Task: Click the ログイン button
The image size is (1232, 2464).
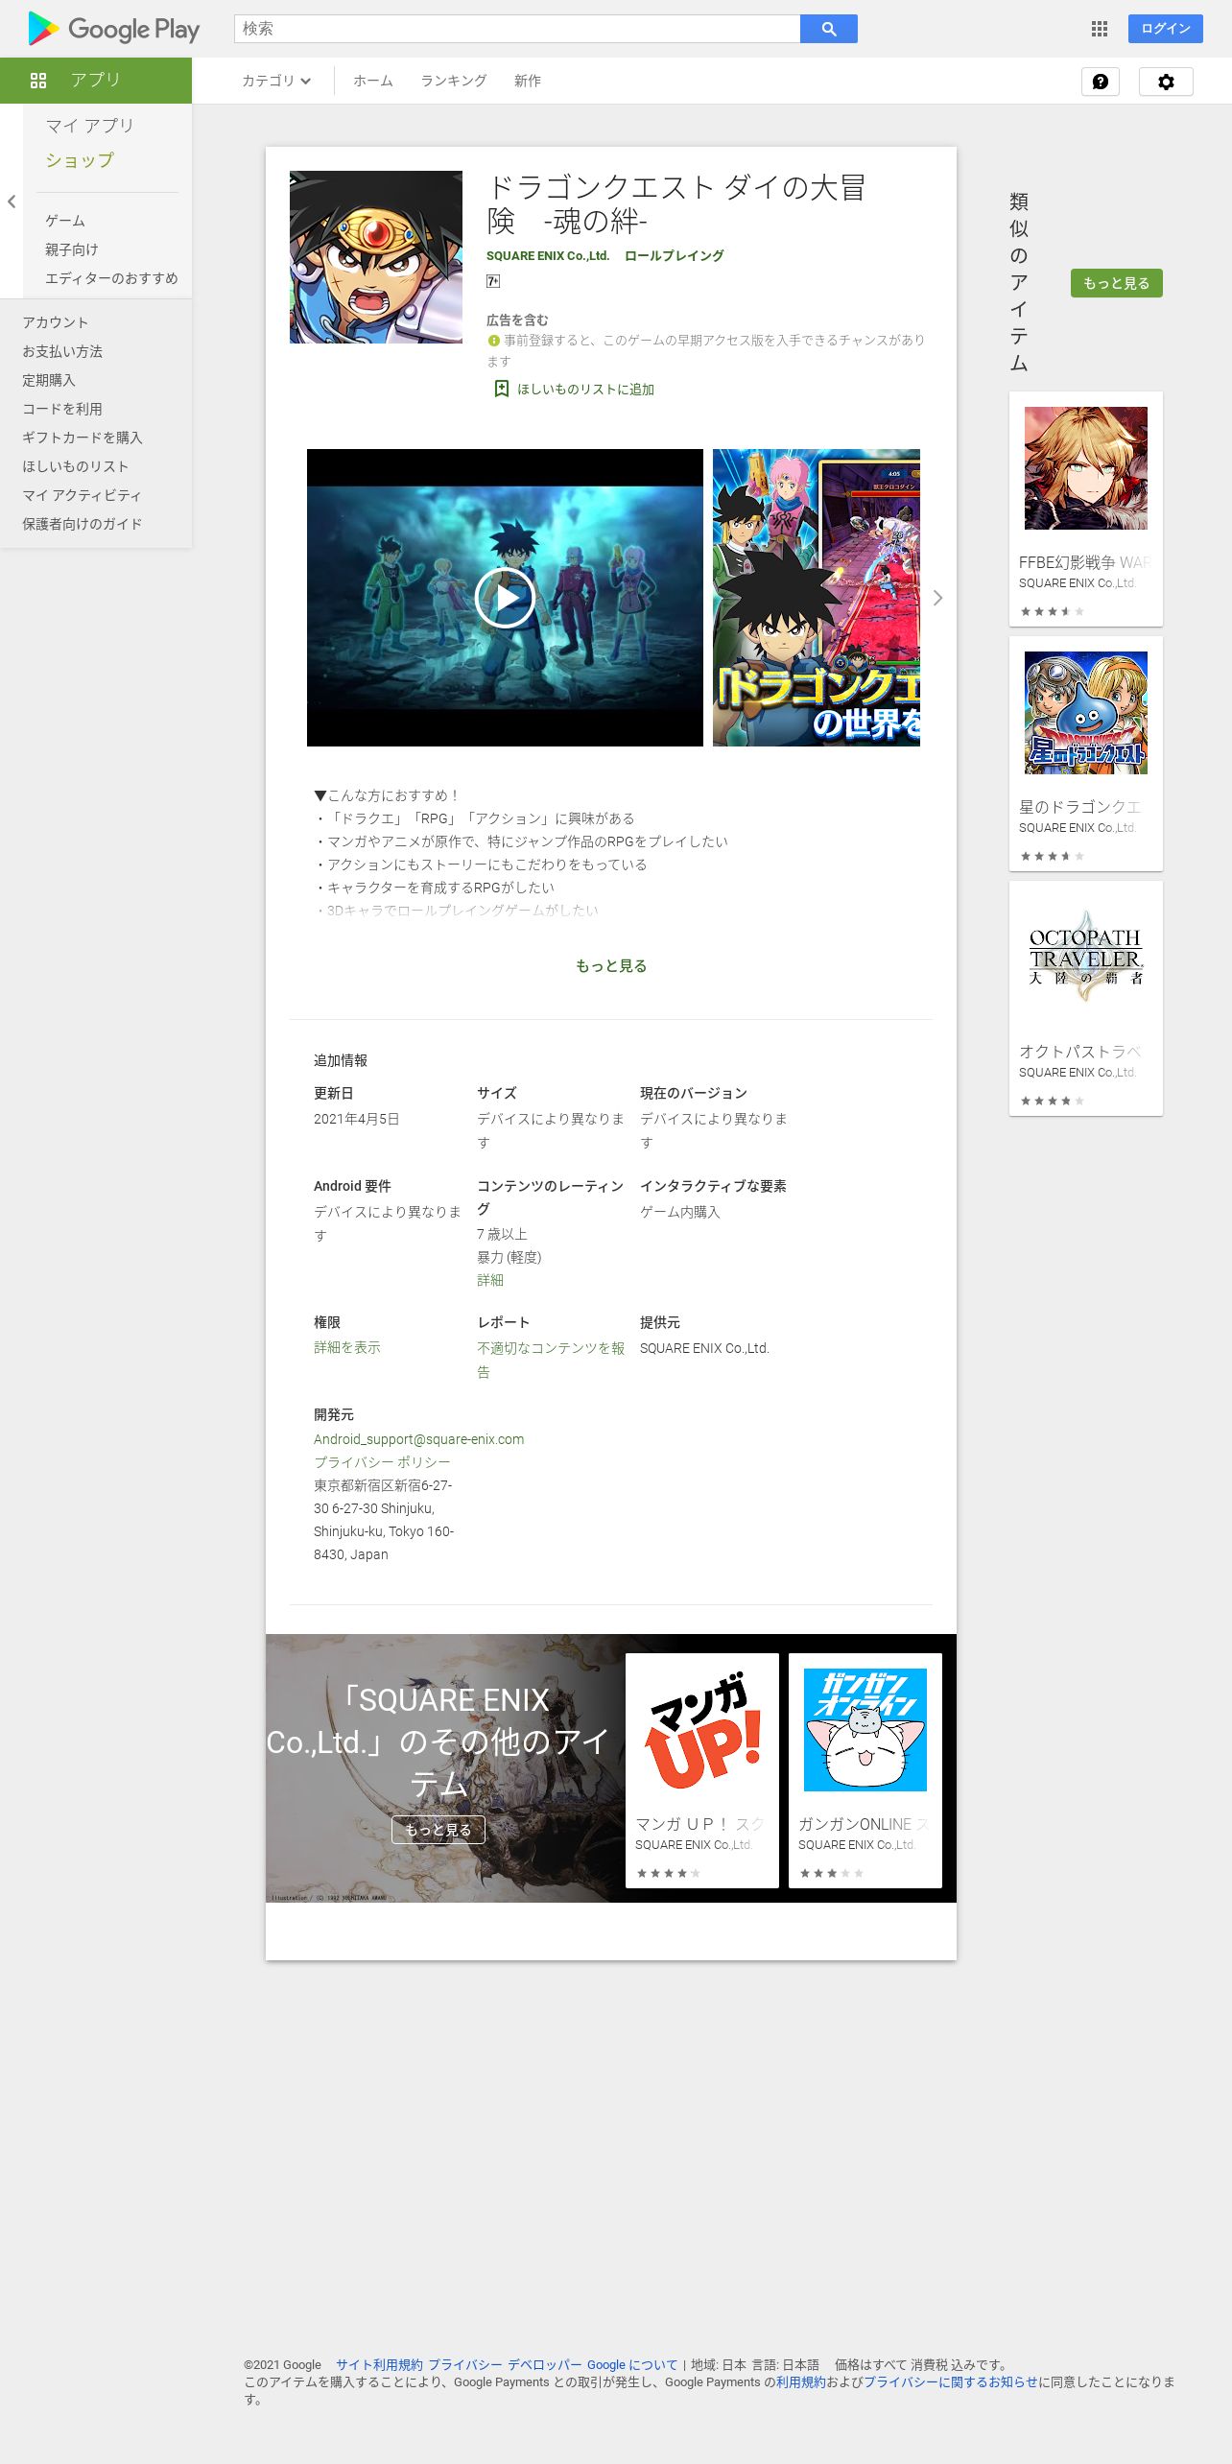Action: 1166,29
